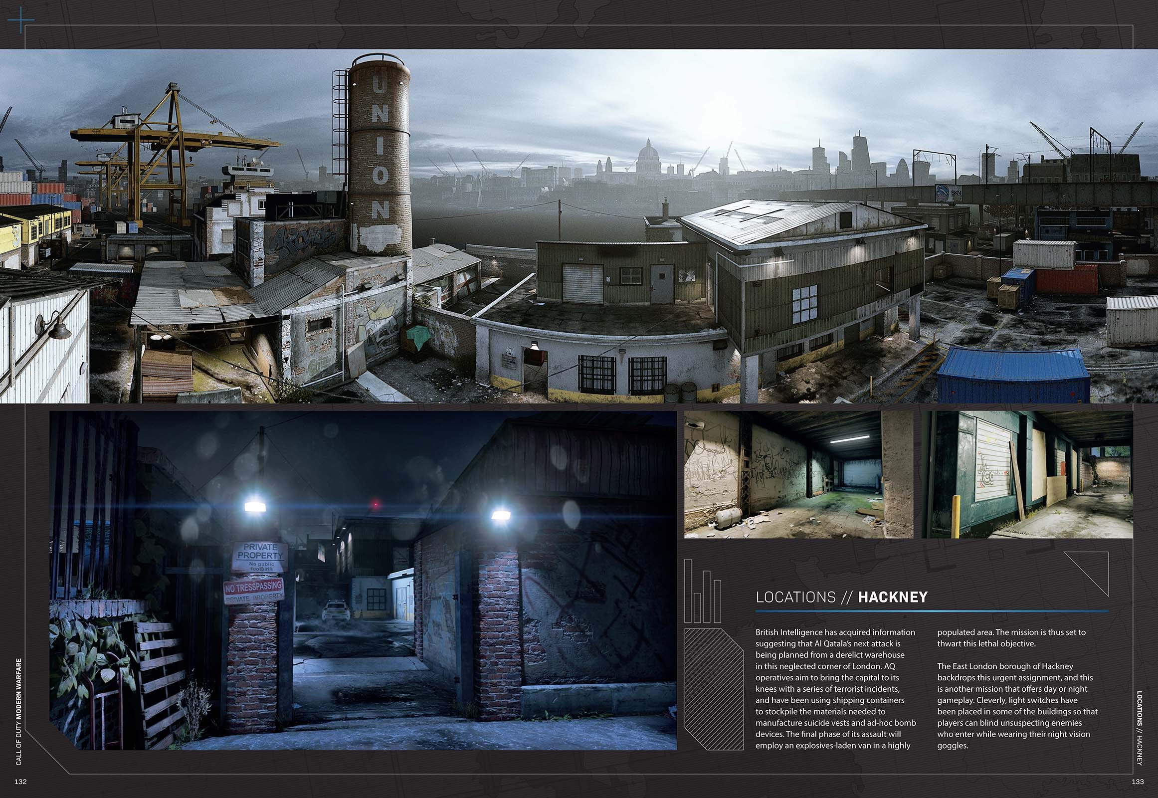This screenshot has width=1158, height=798.
Task: Click page number 133
Action: click(x=1138, y=782)
